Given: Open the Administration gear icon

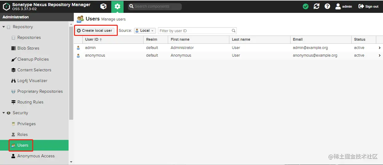Looking at the screenshot, I should pyautogui.click(x=117, y=6).
